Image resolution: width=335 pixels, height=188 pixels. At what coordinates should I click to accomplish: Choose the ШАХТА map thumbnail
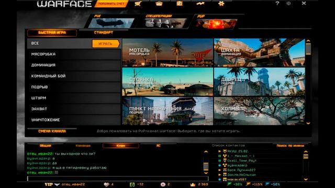coord(260,53)
